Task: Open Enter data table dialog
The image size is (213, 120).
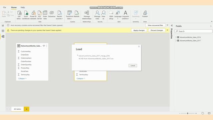Action: pyautogui.click(x=45, y=15)
